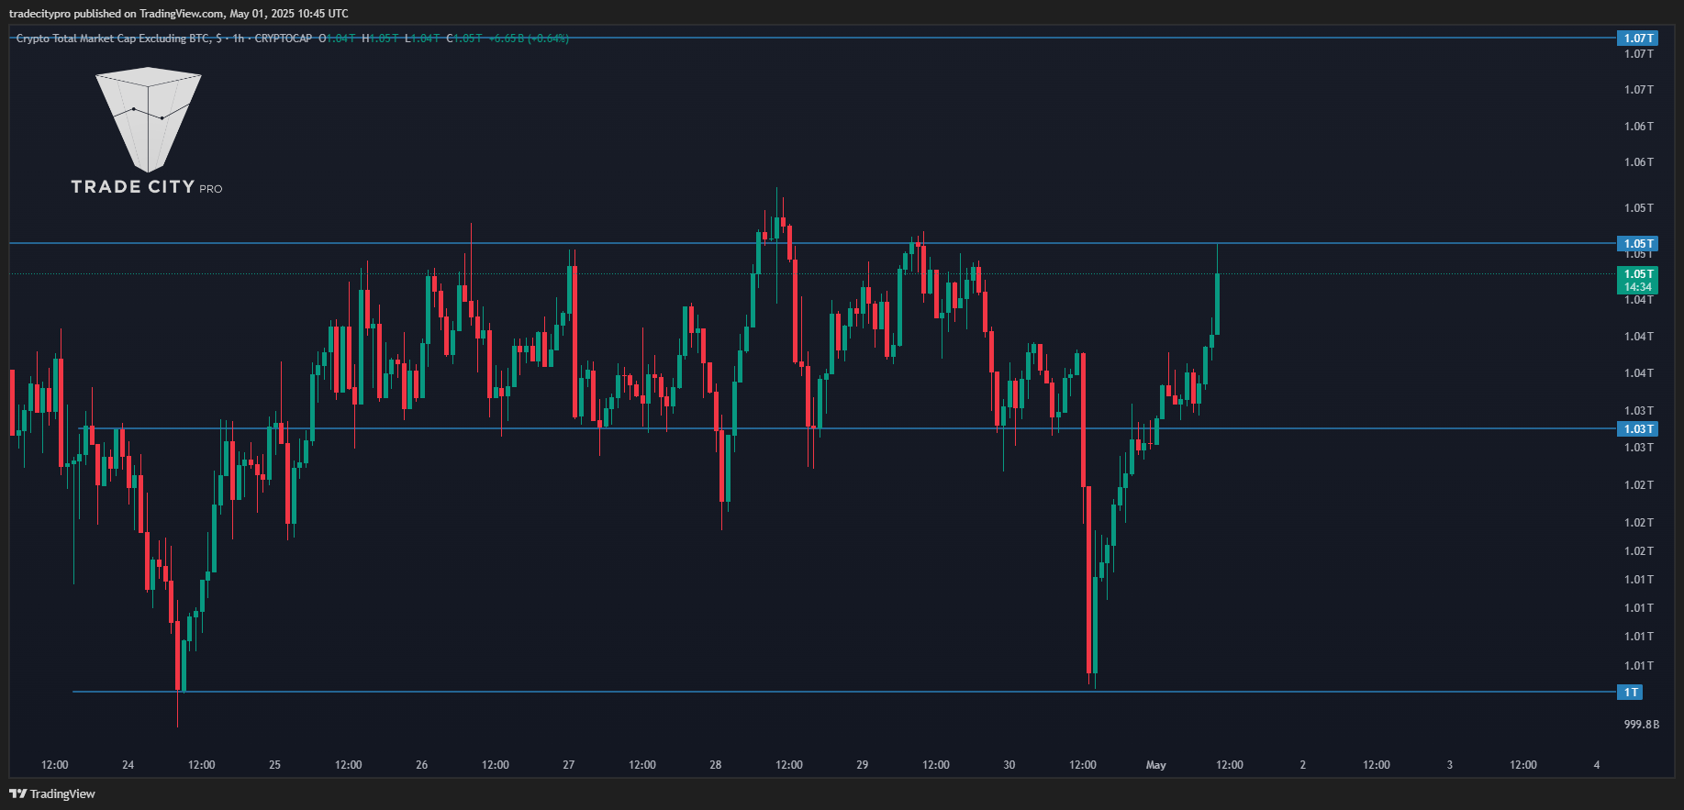Click the TradingView logo at the bottom

pos(52,793)
